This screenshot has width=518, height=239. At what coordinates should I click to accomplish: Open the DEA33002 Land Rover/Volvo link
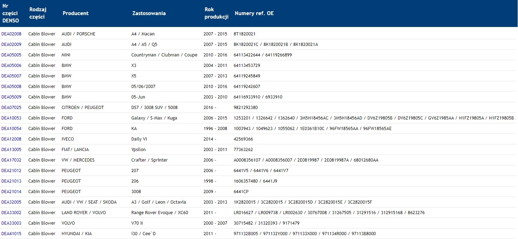click(11, 213)
